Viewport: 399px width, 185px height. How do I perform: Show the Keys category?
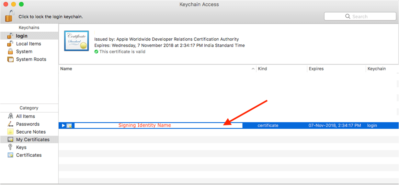pyautogui.click(x=29, y=147)
